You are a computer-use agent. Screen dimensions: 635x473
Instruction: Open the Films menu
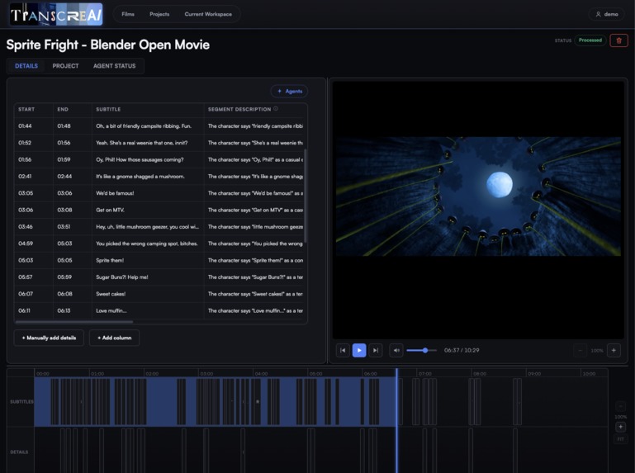click(x=128, y=14)
